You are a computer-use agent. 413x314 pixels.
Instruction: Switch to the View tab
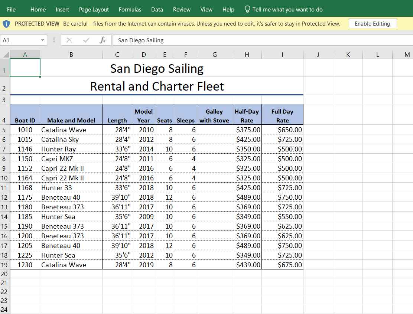tap(206, 10)
